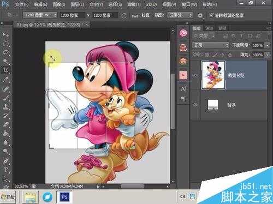Open the pink play button panel
273x204 pixels.
point(183,75)
